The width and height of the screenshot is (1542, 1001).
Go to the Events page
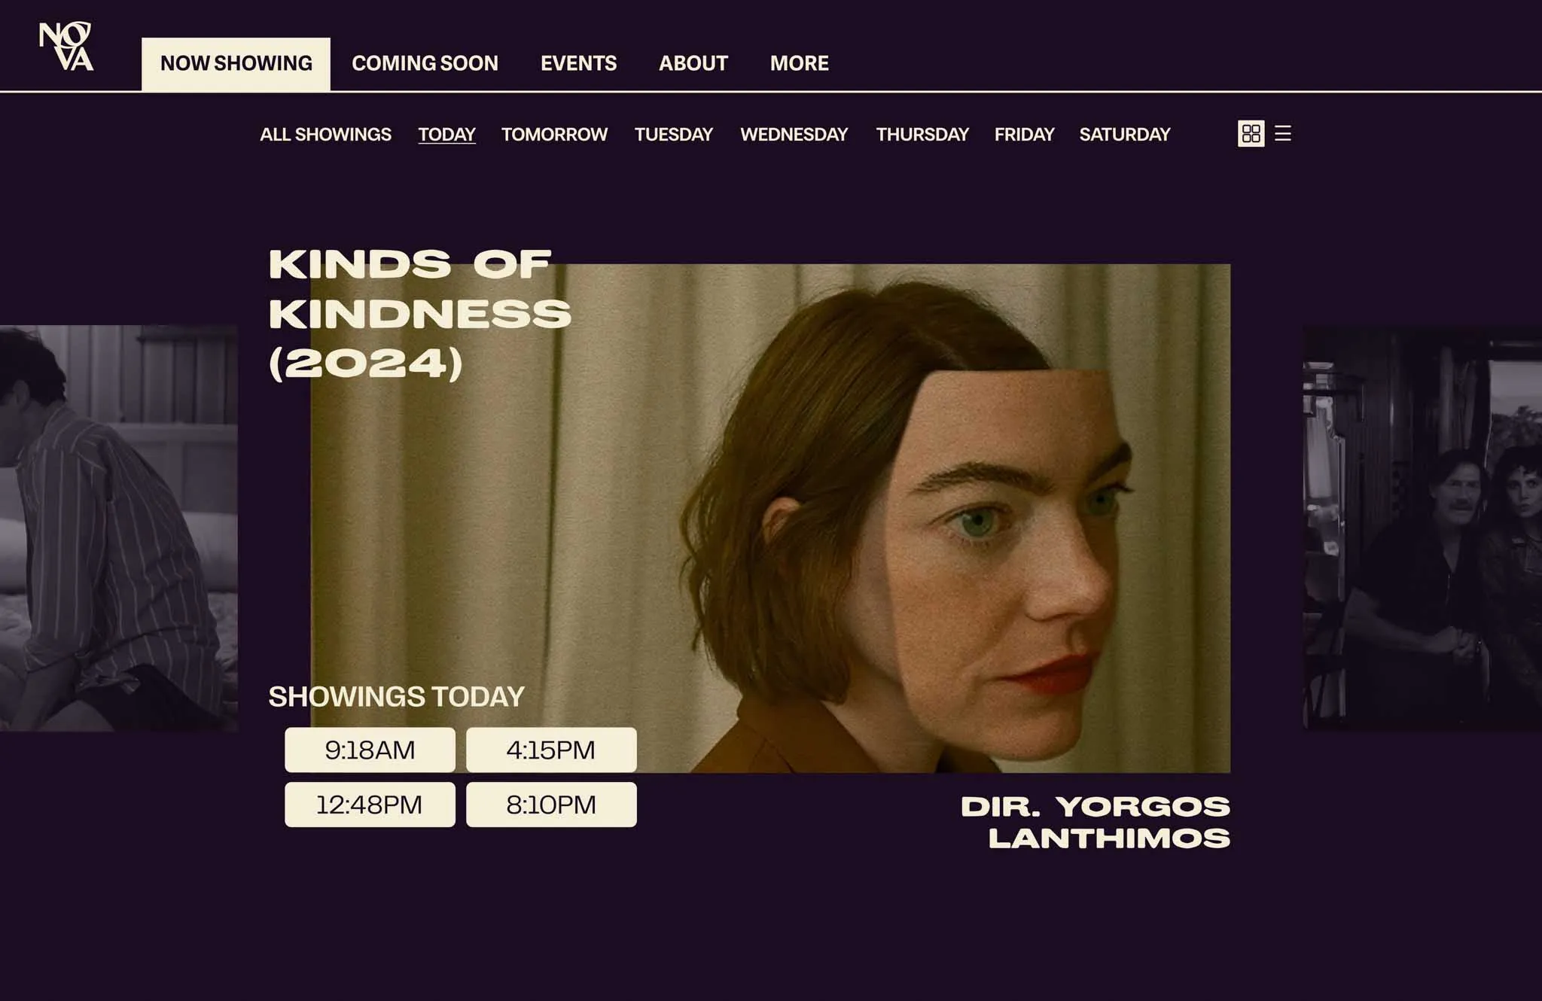[x=578, y=63]
